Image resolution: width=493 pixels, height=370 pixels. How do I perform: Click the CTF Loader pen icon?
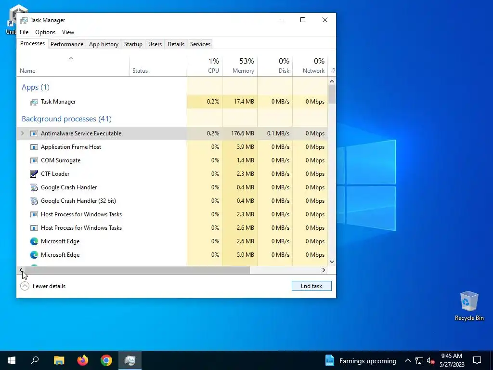click(x=34, y=174)
